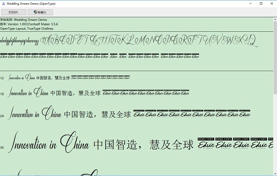Click the window title 'Wedding Dream Demo (OpenType)'

pos(31,4)
